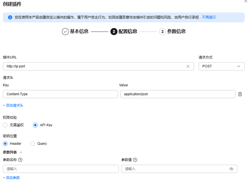Screen dimensions: 249x181
Task: Select the API Key radio option
Action: [x=35, y=125]
